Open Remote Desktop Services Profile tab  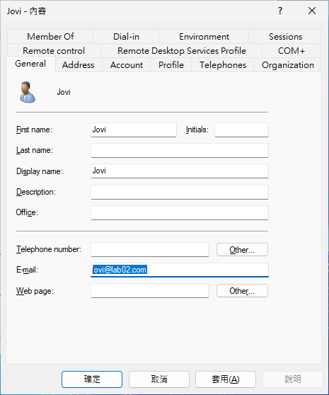(182, 51)
